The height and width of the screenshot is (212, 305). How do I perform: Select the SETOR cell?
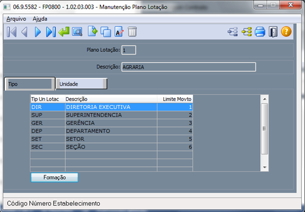pos(111,139)
